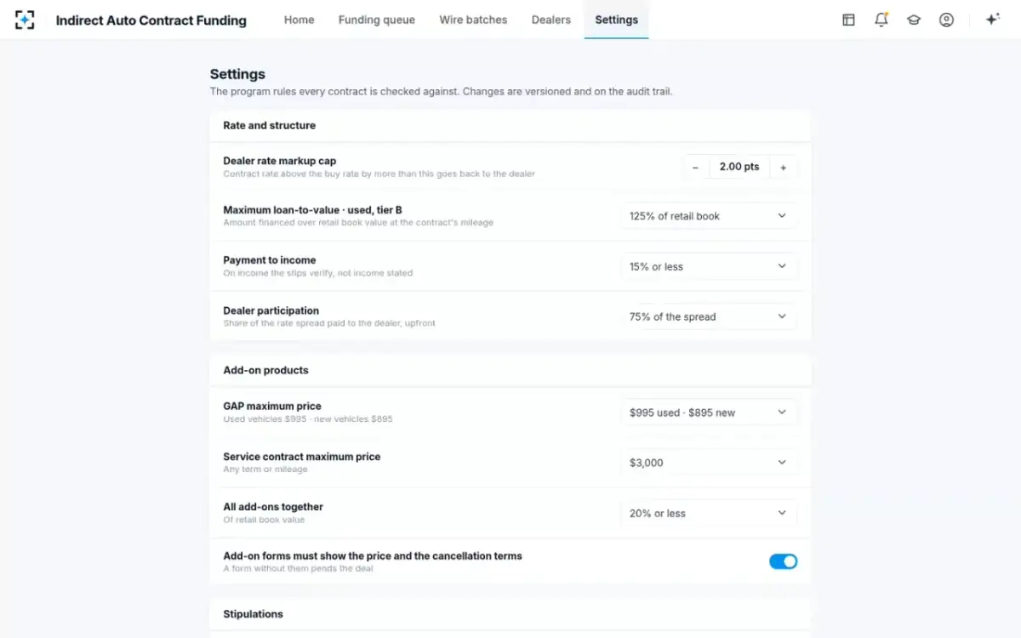Click the Stipulations section heading
Image resolution: width=1021 pixels, height=638 pixels.
coord(253,614)
